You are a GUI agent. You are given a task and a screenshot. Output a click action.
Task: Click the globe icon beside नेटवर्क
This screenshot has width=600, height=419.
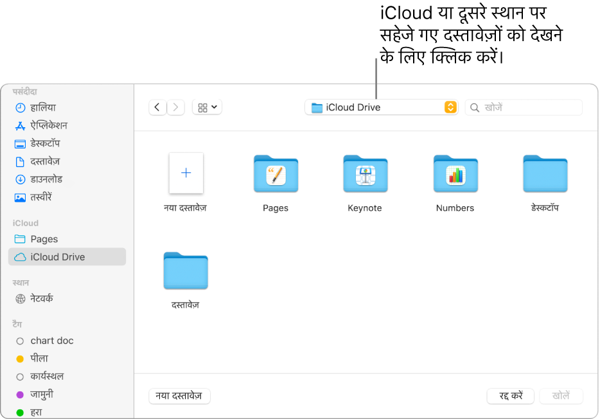coord(20,299)
